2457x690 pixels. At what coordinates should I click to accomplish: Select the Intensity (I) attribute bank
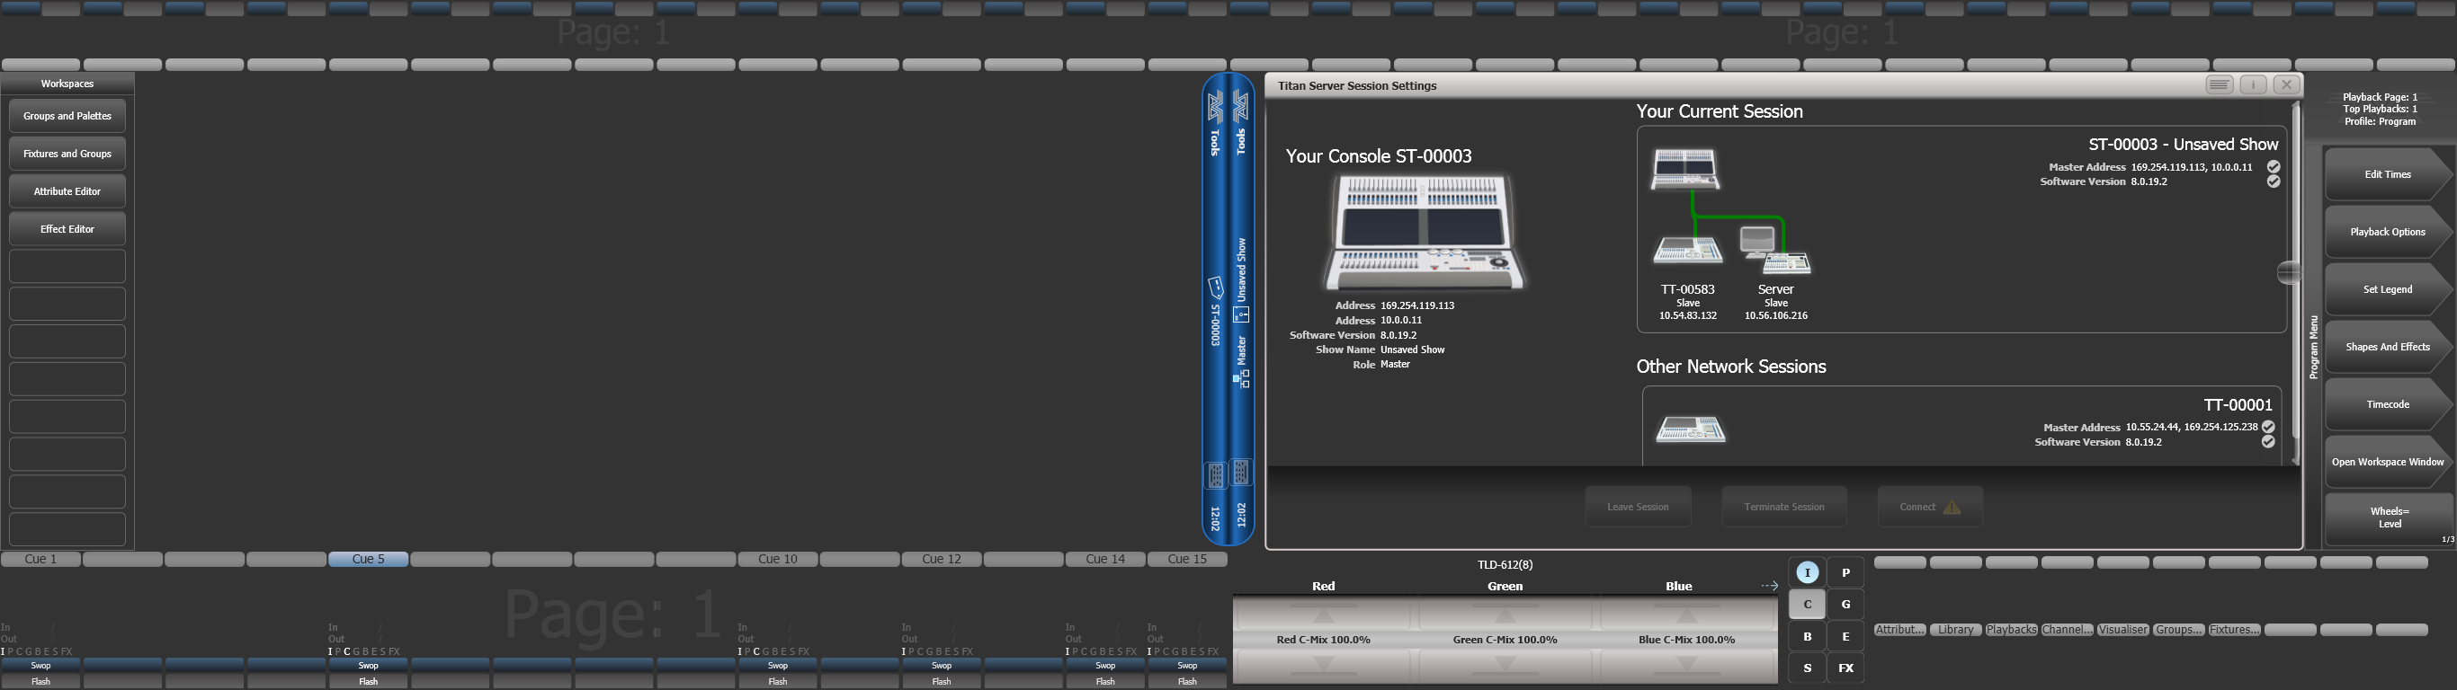tap(1807, 573)
